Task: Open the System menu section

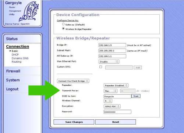Action: tap(13, 80)
